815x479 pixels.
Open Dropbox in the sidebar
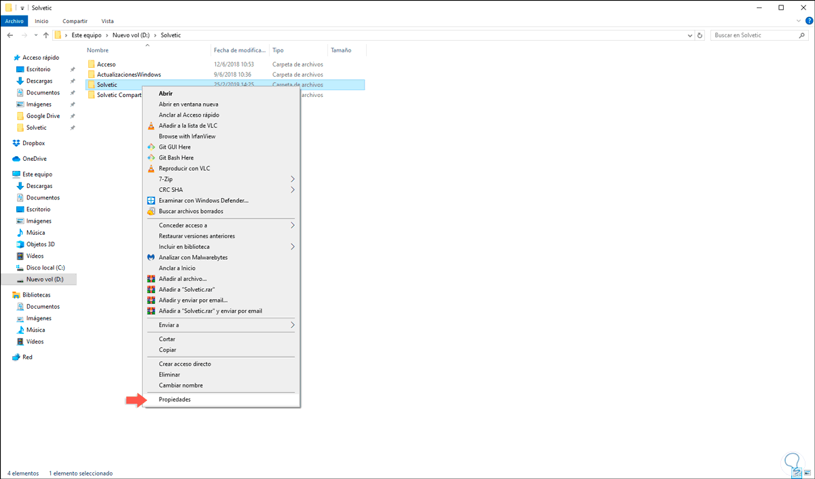pos(33,143)
